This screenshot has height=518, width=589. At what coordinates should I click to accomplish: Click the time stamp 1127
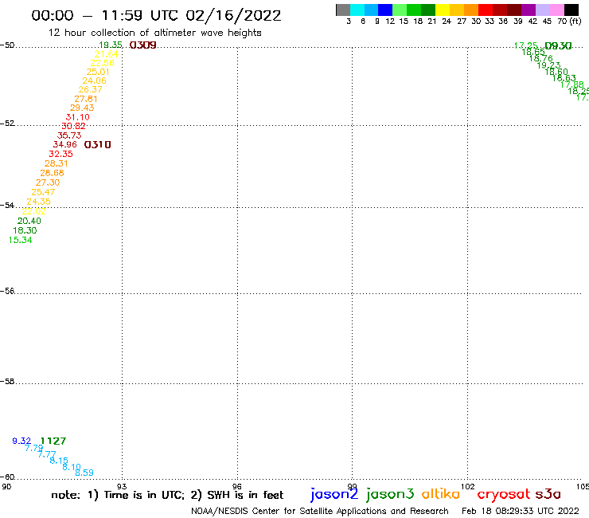point(53,441)
